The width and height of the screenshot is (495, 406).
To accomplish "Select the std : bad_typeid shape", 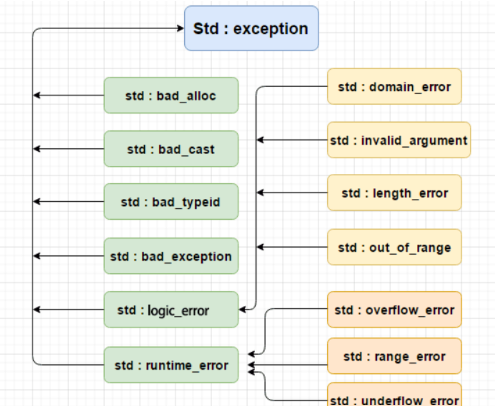I will (171, 202).
